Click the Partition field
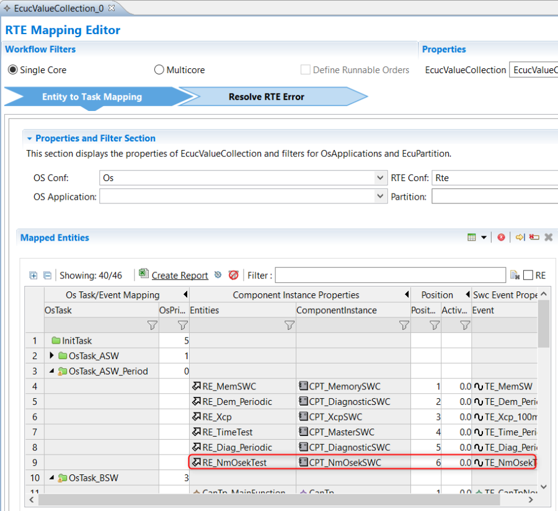 pos(495,197)
